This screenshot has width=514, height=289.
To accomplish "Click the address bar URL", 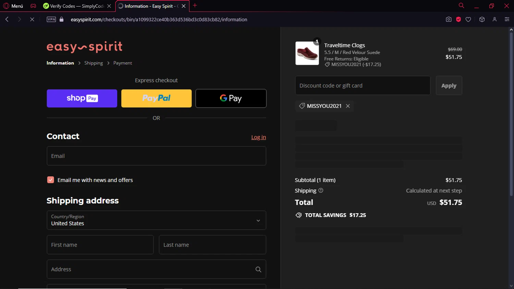I will [159, 20].
